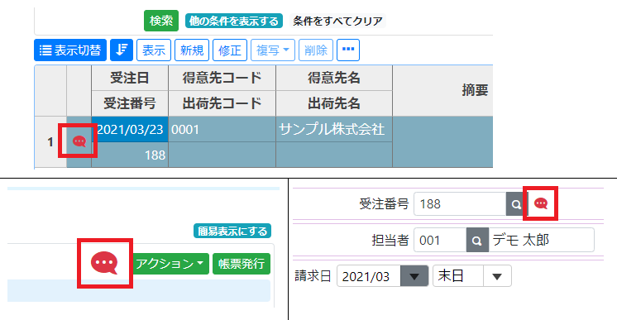Click the 新規 toolbar button
The width and height of the screenshot is (617, 320).
(x=192, y=50)
